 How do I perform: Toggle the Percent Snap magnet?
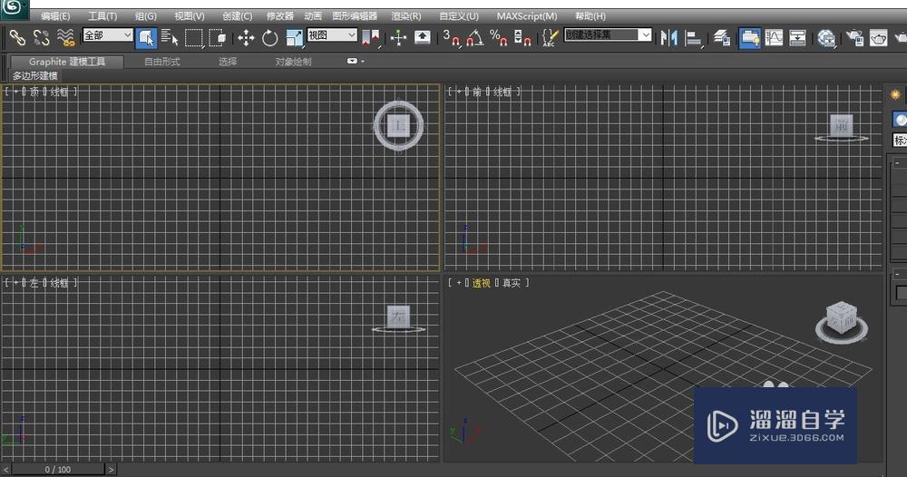coord(498,37)
